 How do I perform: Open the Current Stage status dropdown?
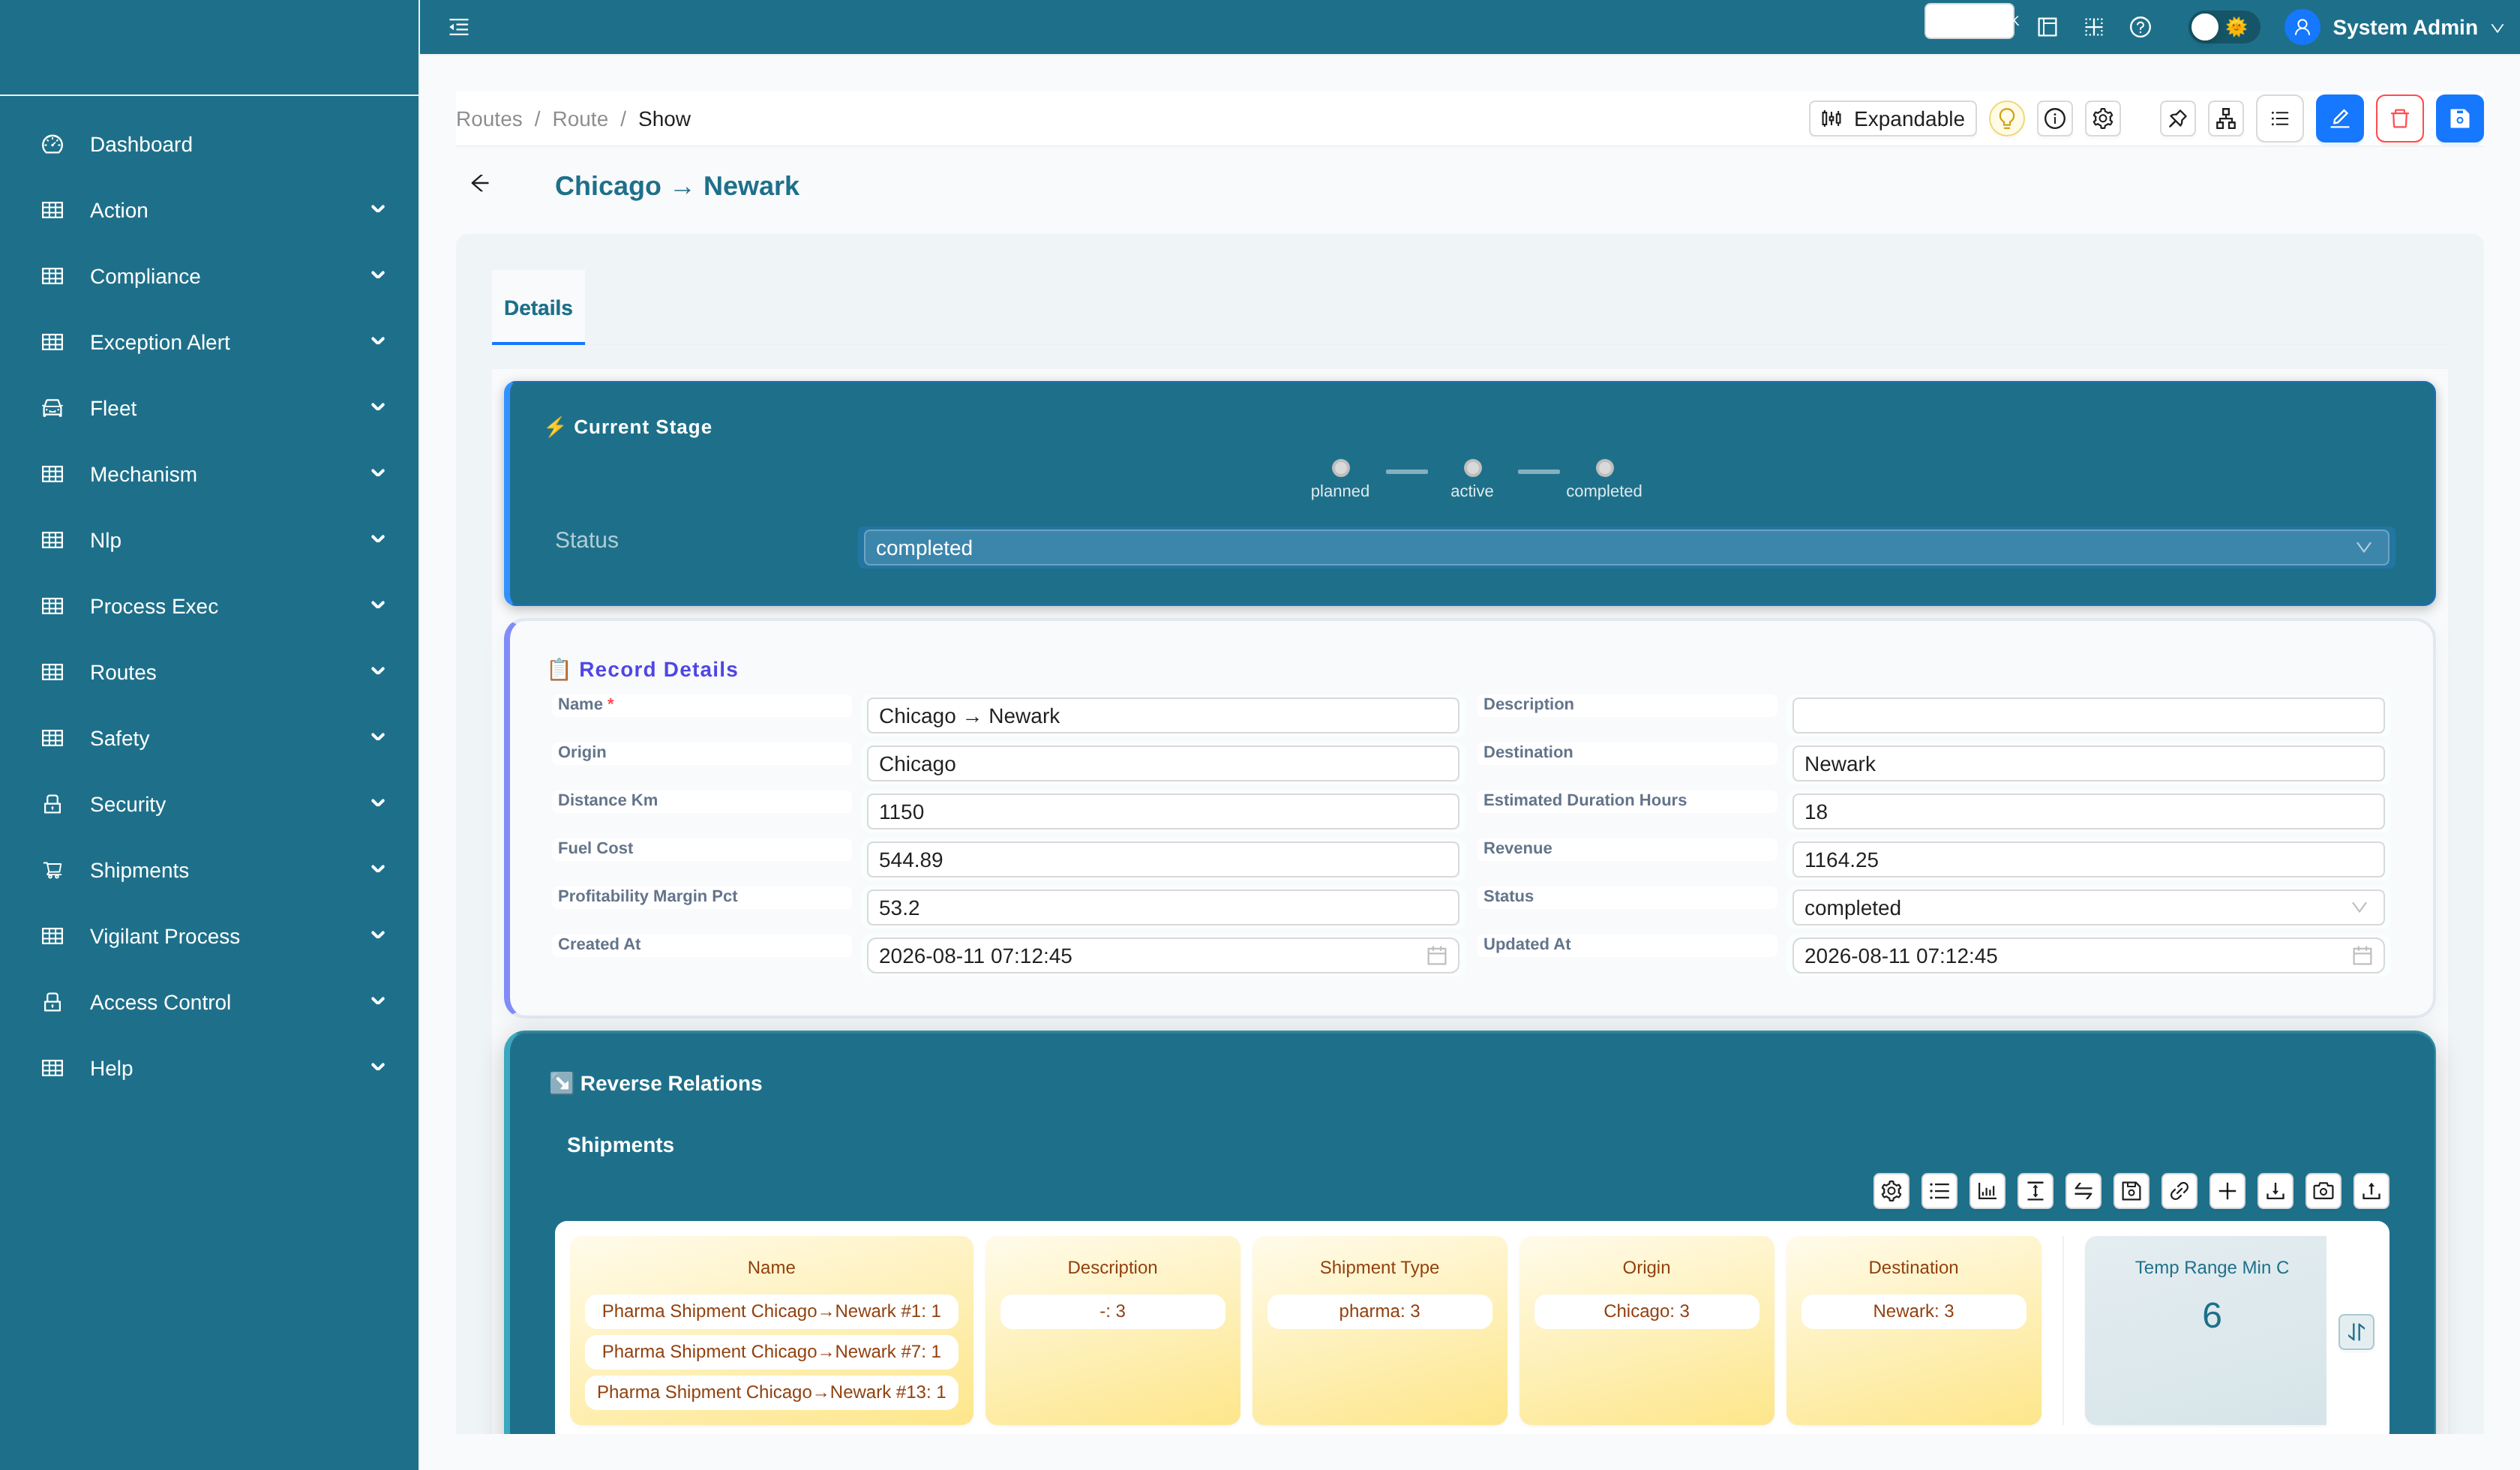(x=1626, y=548)
